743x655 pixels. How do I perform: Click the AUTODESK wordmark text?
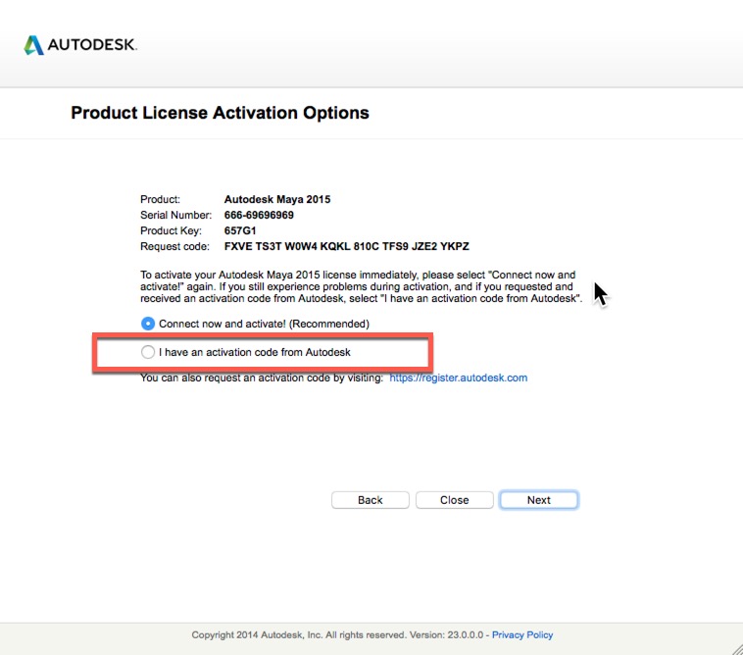point(92,44)
